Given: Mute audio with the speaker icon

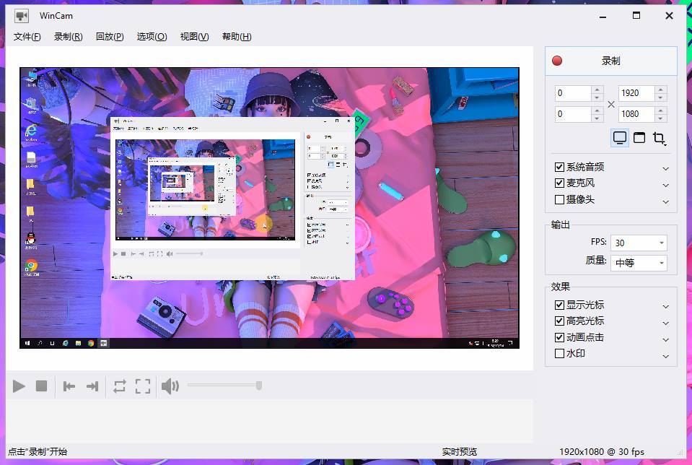Looking at the screenshot, I should pyautogui.click(x=170, y=386).
